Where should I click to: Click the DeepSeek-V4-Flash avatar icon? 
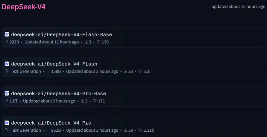tap(7, 64)
